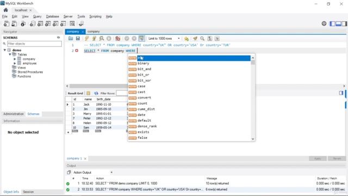
Task: Focus the Filter objects search field
Action: click(34, 44)
